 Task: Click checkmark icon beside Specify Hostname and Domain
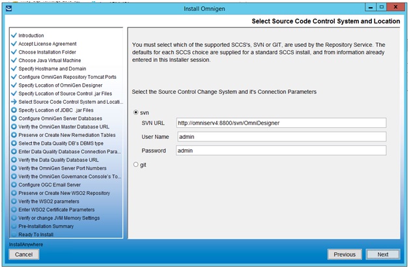(x=14, y=68)
